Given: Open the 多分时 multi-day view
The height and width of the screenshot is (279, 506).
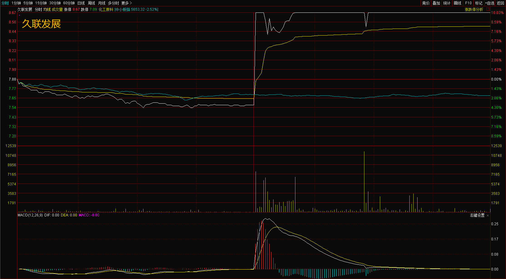Looking at the screenshot, I should point(113,3).
